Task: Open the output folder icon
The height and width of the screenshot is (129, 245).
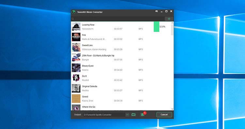Action: (133, 115)
